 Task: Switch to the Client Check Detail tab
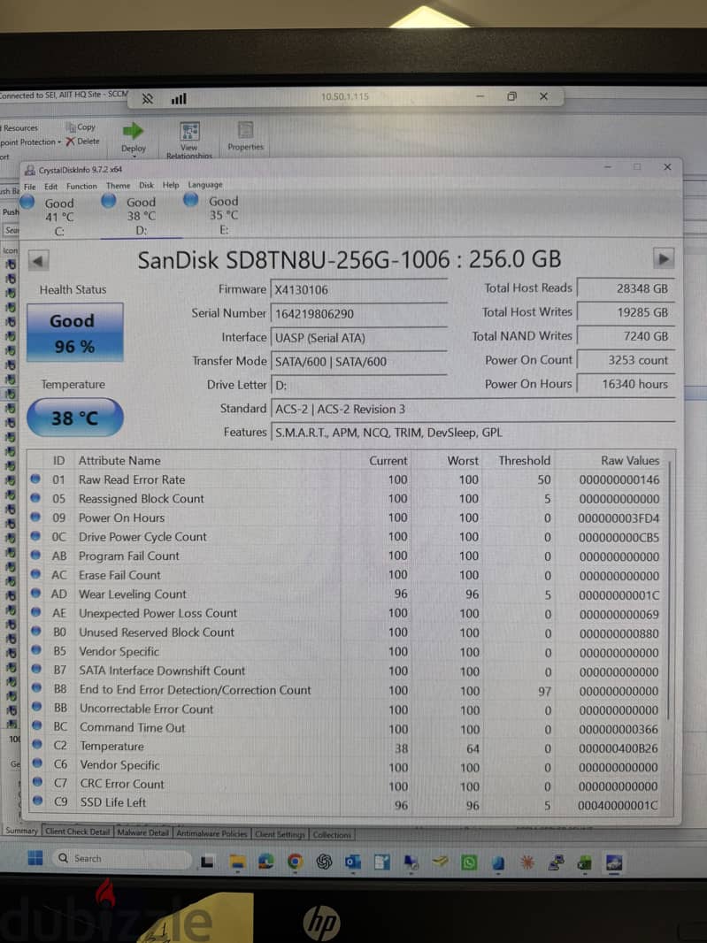pyautogui.click(x=78, y=832)
